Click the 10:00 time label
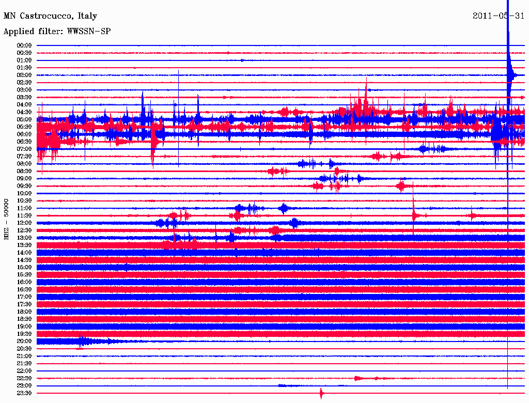The image size is (529, 403). click(x=24, y=193)
